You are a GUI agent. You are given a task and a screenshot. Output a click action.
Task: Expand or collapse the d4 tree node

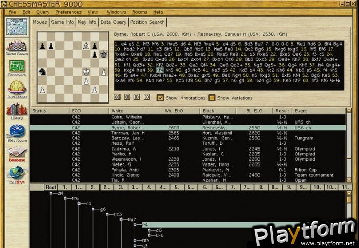(x=51, y=193)
